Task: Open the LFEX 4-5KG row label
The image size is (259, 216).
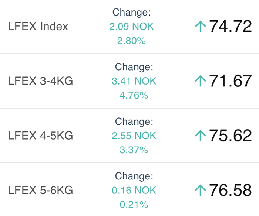Action: 40,136
